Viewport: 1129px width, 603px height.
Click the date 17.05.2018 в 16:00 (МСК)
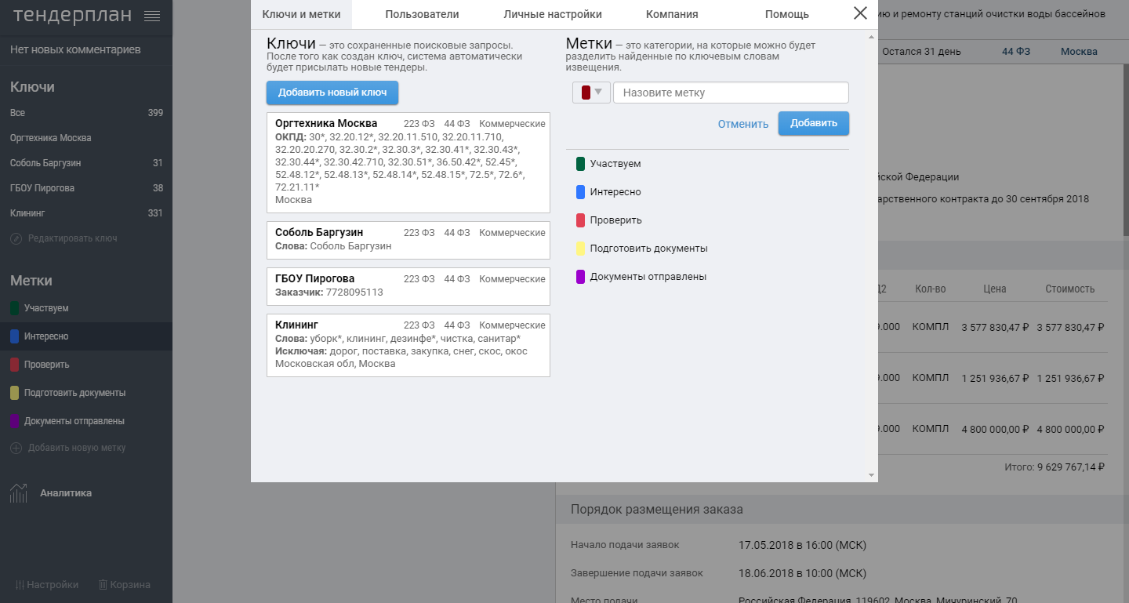pyautogui.click(x=803, y=545)
